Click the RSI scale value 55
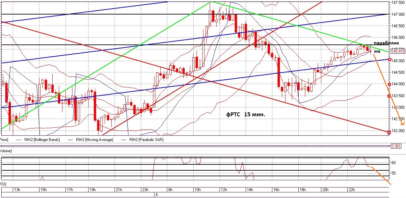406x198 pixels. pyautogui.click(x=393, y=173)
